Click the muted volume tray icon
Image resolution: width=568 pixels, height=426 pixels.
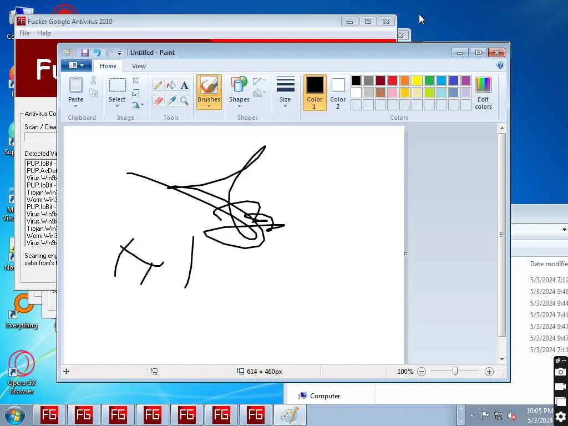coord(512,415)
